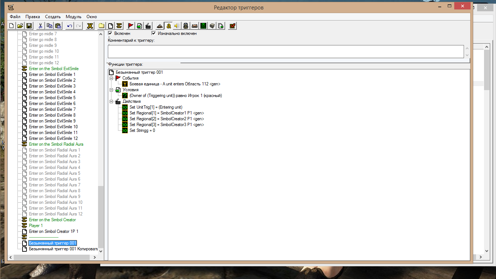Create a new category with the yellow folder icon
Image resolution: width=496 pixels, height=279 pixels.
(x=102, y=25)
